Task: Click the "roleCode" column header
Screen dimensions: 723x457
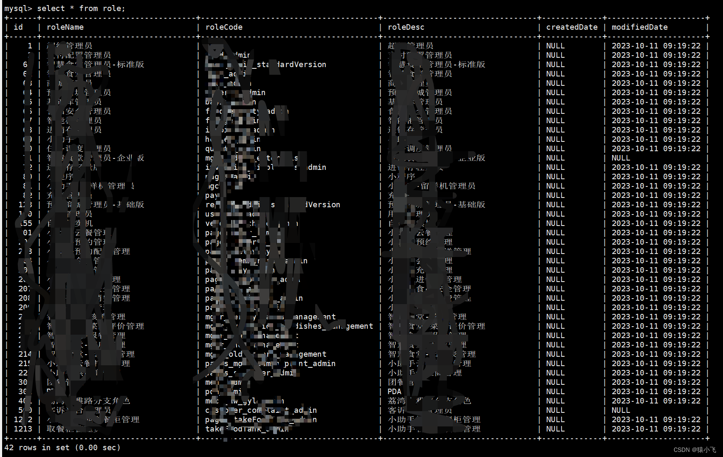Action: tap(224, 27)
